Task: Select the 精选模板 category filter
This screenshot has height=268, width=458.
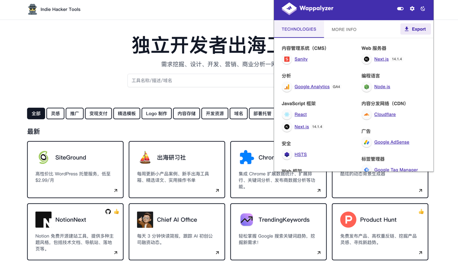Action: (127, 113)
